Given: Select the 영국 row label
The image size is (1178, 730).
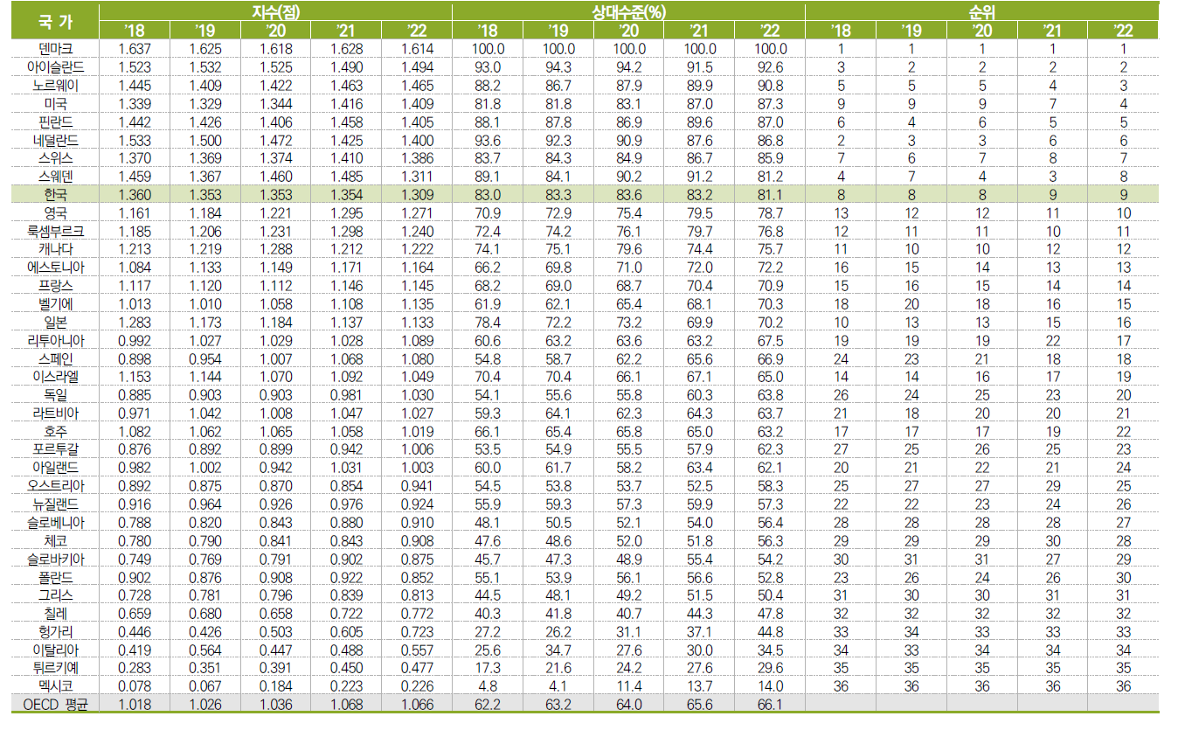Looking at the screenshot, I should pos(56,212).
